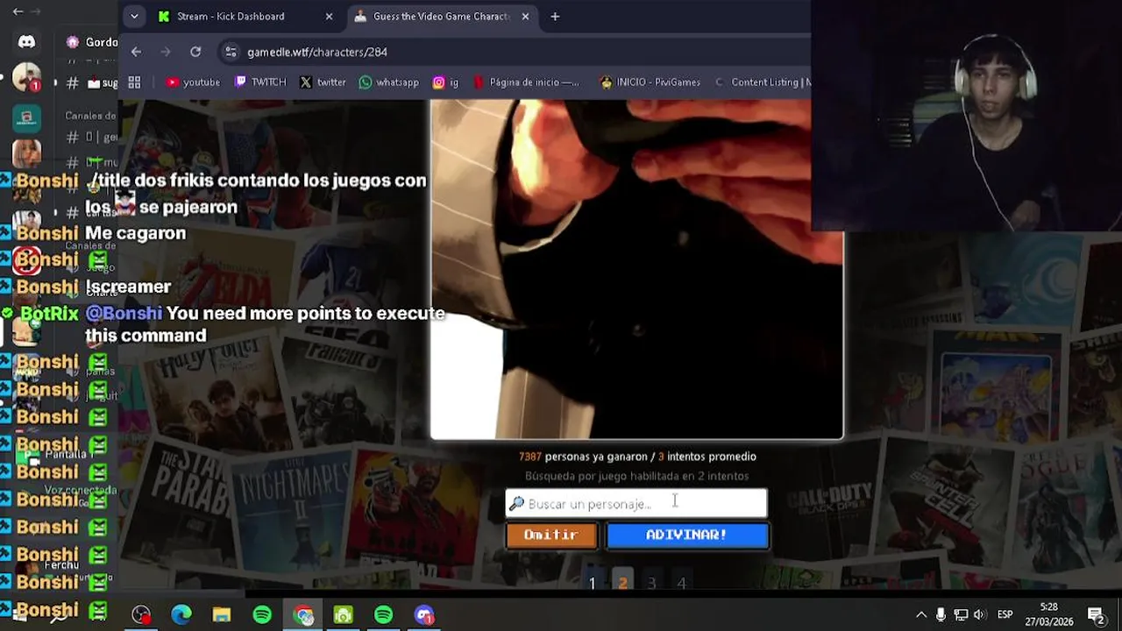The image size is (1122, 631).
Task: Select attempt number 2 highlighted in orange
Action: pos(622,583)
